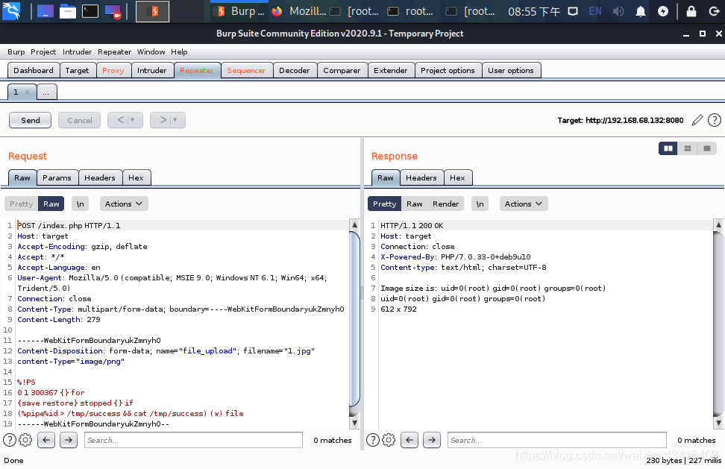
Task: Open request search settings gear
Action: [25, 440]
